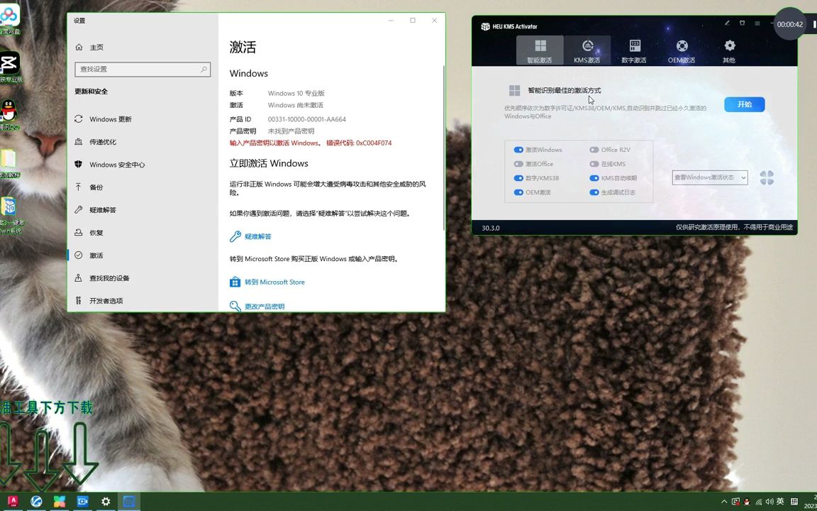
Task: Click the error code text 0xC004F074
Action: coord(374,143)
